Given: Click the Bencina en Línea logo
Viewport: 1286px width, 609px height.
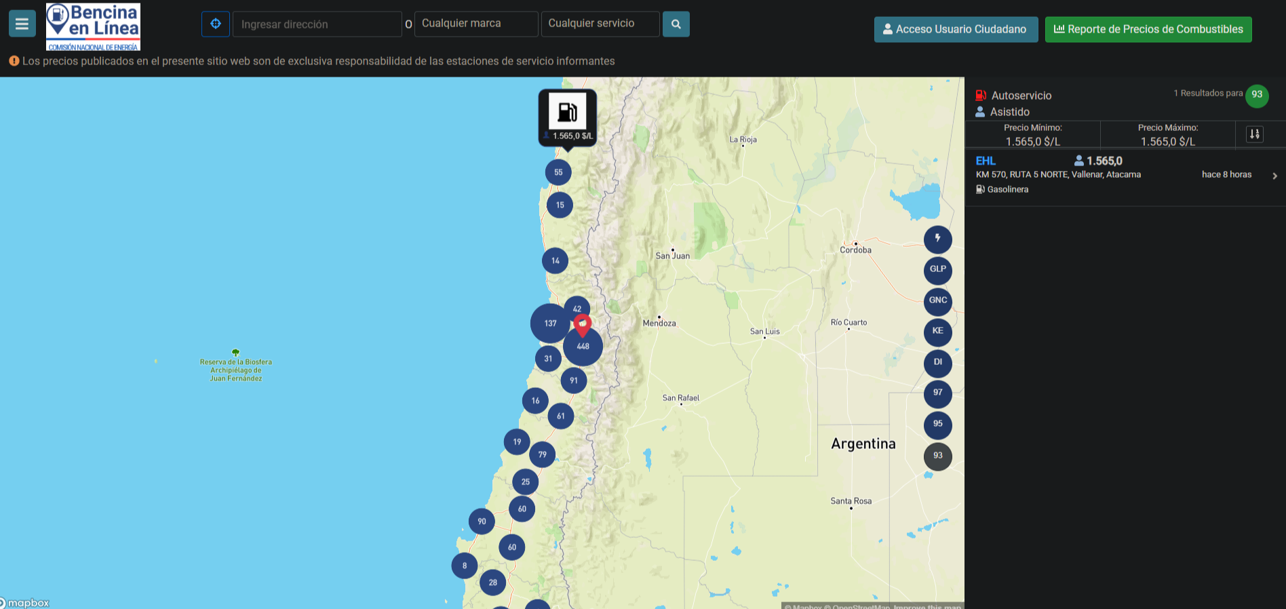Looking at the screenshot, I should (x=93, y=26).
